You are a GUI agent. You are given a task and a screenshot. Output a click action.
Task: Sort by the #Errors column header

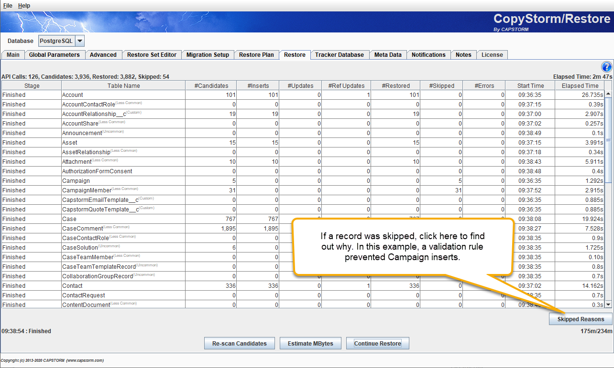(x=484, y=86)
